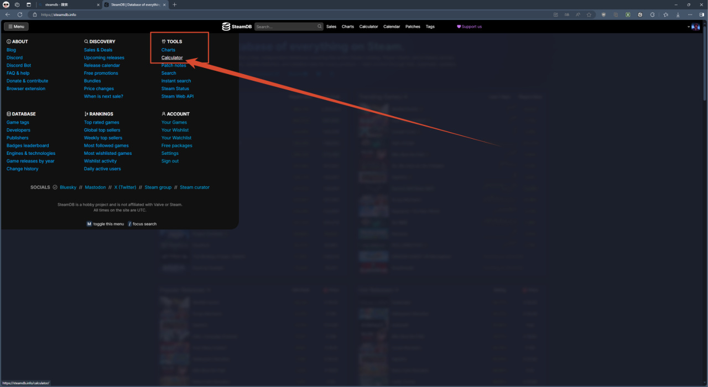
Task: Open Charts in the top navigation
Action: coord(348,27)
